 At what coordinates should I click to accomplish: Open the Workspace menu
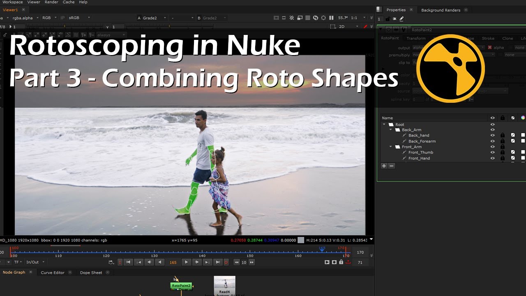click(x=12, y=2)
